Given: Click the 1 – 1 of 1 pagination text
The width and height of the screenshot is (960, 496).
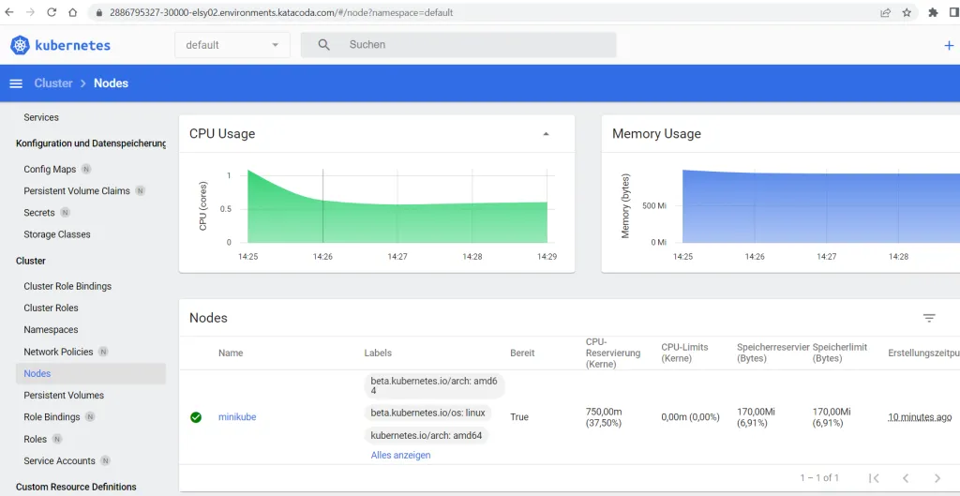Looking at the screenshot, I should 819,477.
